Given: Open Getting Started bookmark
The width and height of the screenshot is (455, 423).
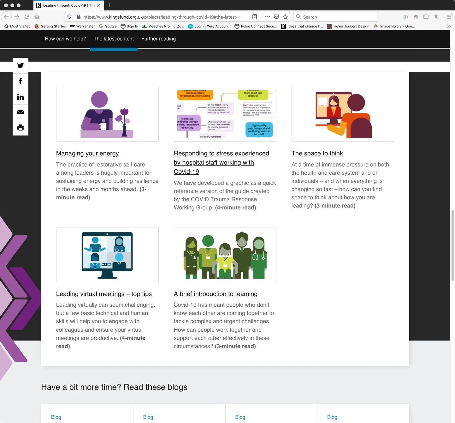Looking at the screenshot, I should pyautogui.click(x=50, y=26).
